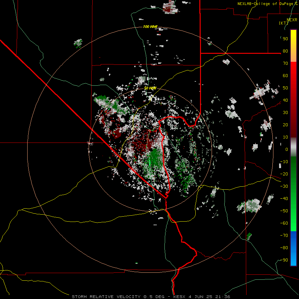Click the 90 value on velocity scale
299x299 pixels.
(x=285, y=39)
